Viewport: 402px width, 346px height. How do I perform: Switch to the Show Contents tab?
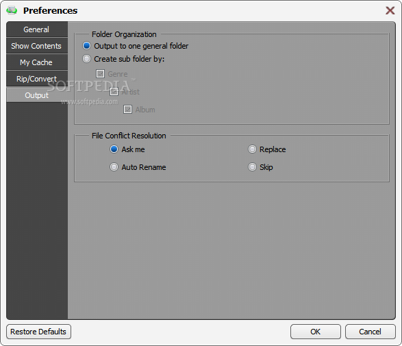pos(37,46)
